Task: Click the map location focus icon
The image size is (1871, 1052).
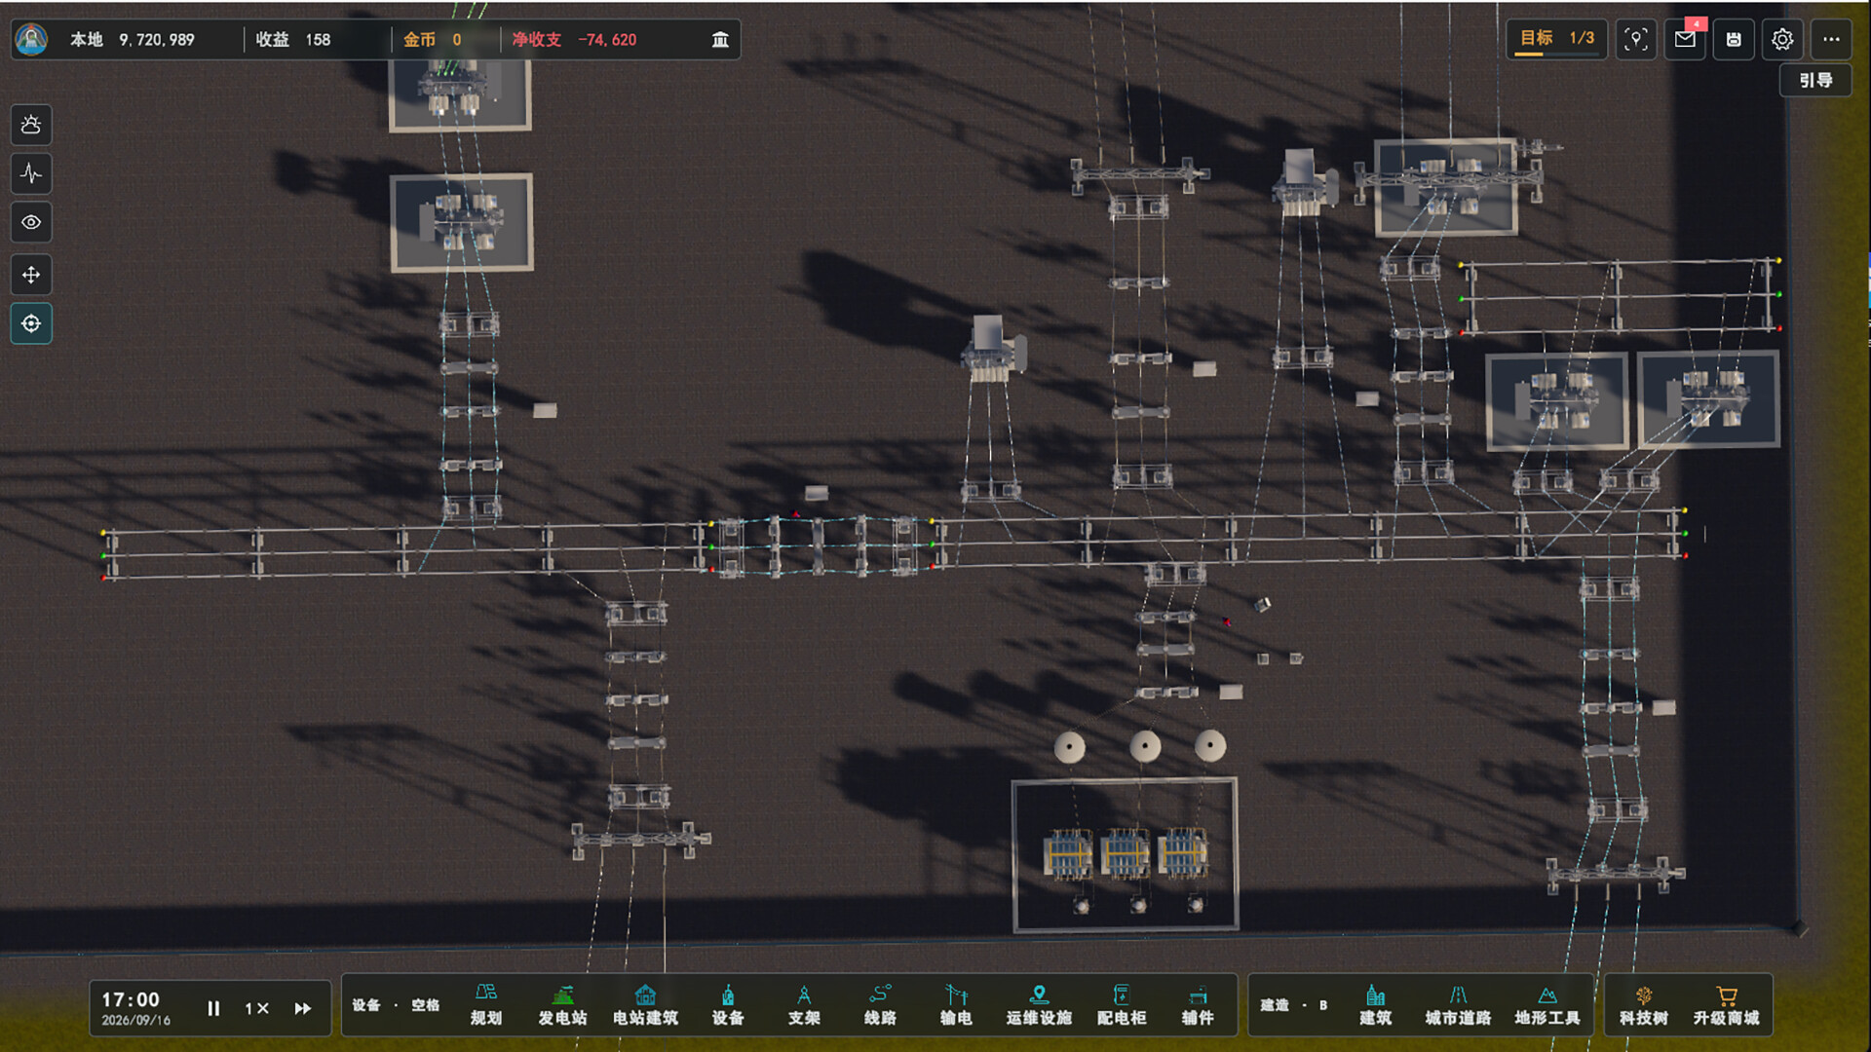Action: pos(1636,39)
